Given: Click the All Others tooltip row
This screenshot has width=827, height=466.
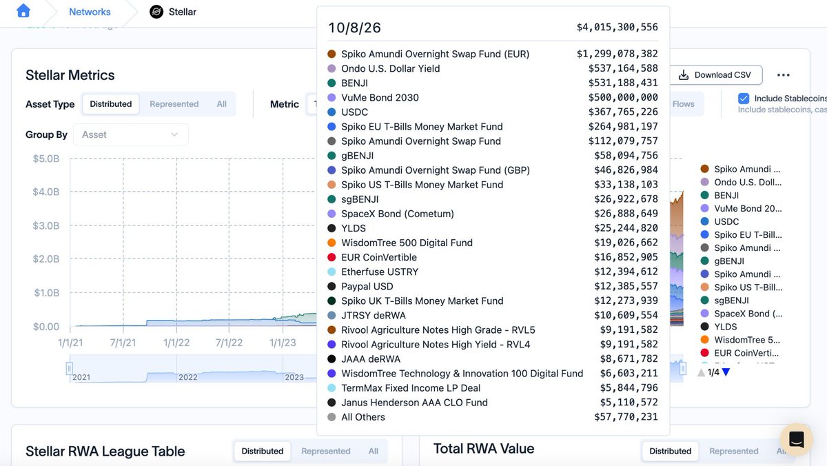Looking at the screenshot, I should click(x=493, y=417).
